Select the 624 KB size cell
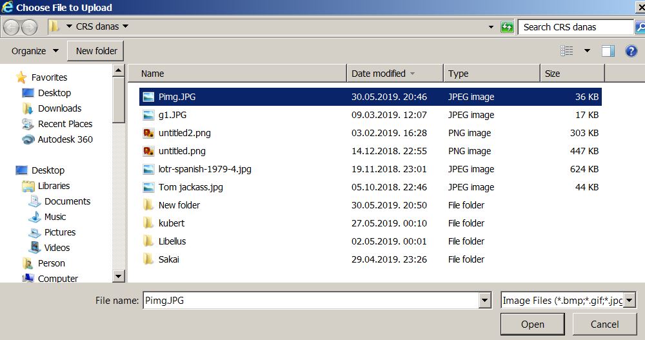Viewport: 645px width, 340px height. [x=584, y=169]
